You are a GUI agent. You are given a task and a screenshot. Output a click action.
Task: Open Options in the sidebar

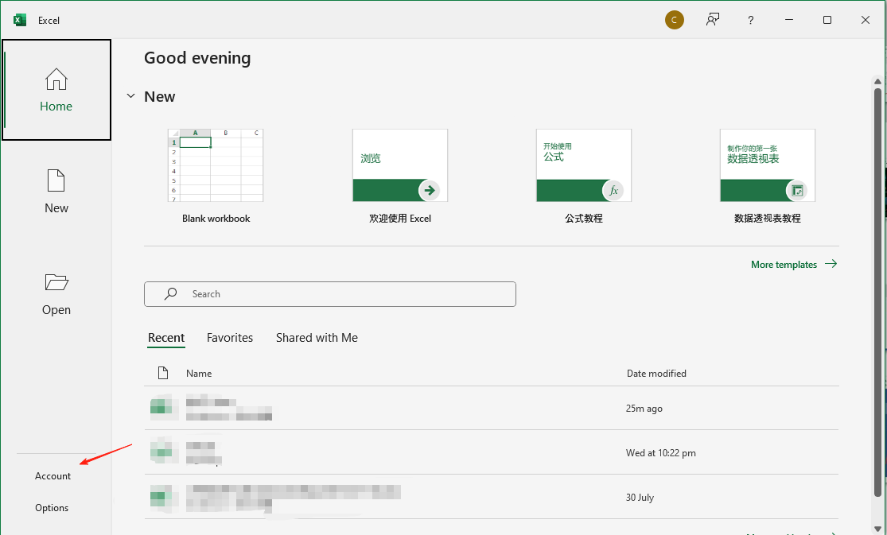pos(52,508)
